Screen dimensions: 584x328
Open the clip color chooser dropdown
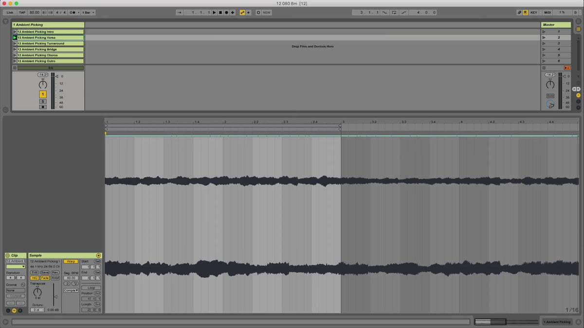(x=16, y=266)
